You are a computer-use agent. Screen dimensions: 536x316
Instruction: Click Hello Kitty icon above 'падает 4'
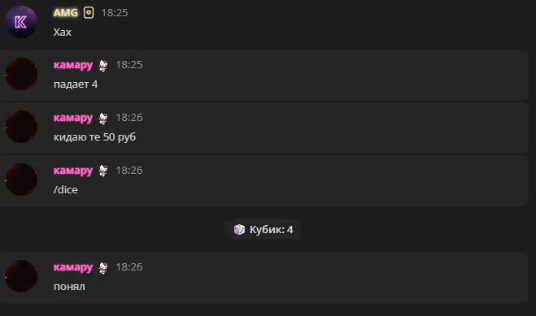tap(103, 65)
